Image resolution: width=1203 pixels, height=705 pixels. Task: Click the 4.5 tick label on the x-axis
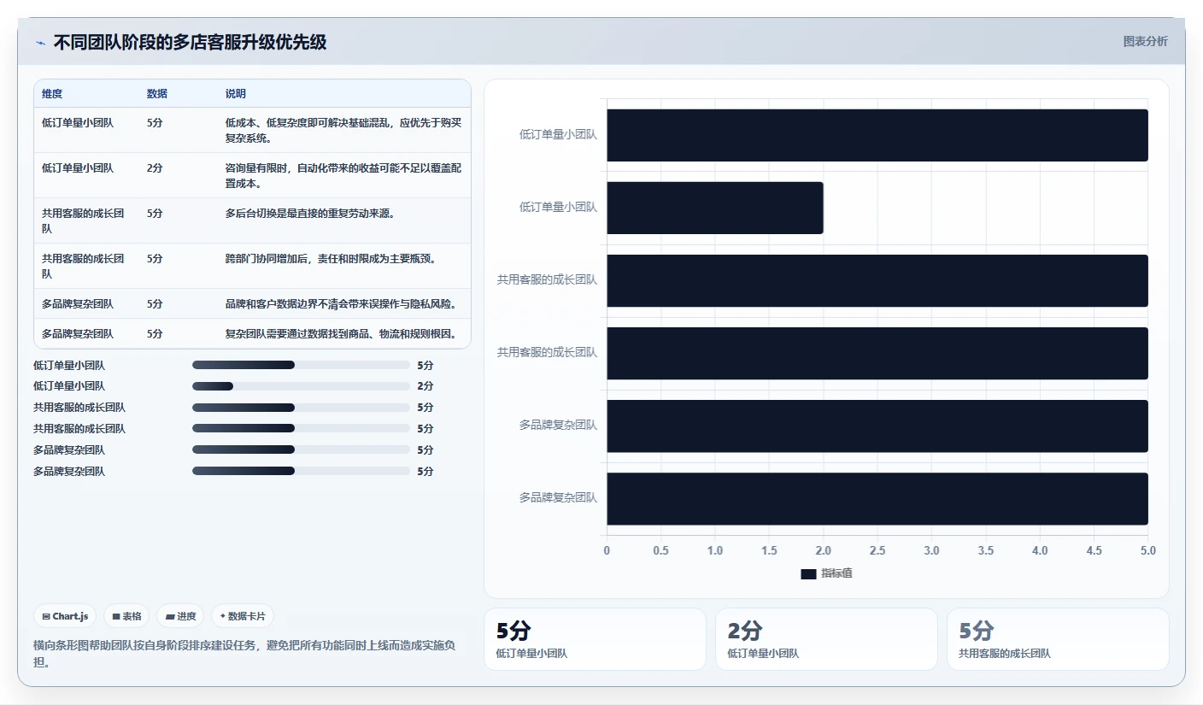[x=1094, y=551]
